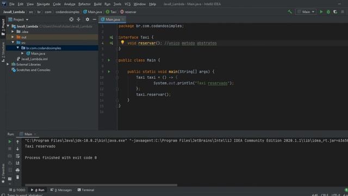Open the Refactor menu
Screen dimensions: 348x196
point(84,4)
